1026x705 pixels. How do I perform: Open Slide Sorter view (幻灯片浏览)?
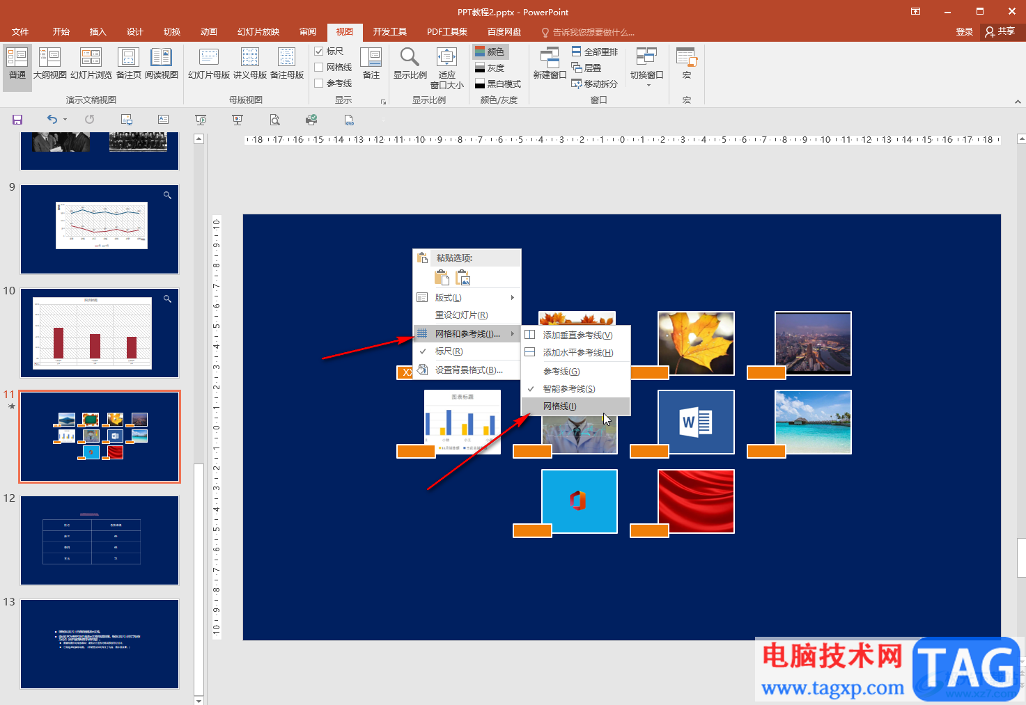tap(91, 65)
